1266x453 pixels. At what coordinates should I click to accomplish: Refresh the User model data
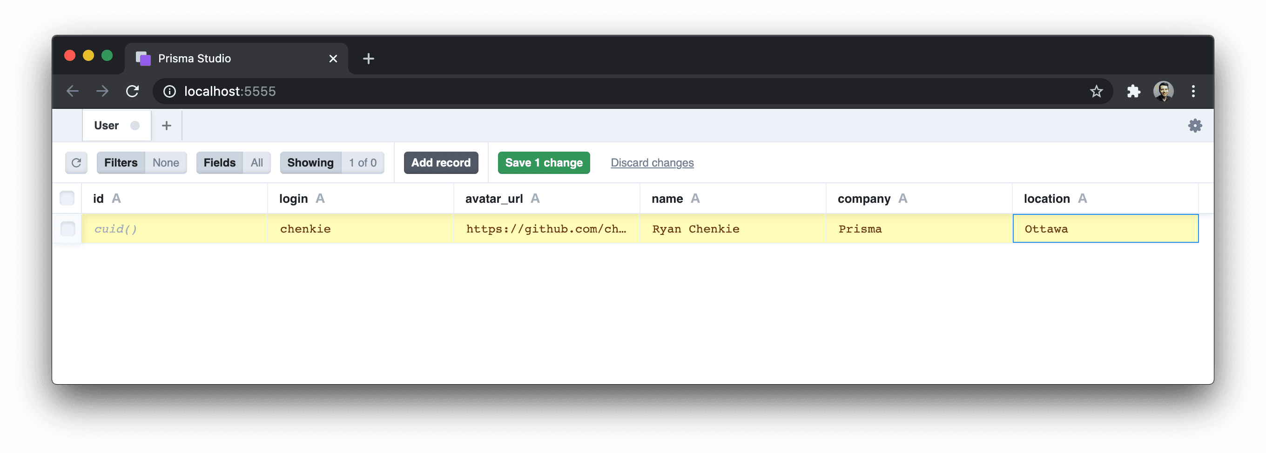(76, 163)
